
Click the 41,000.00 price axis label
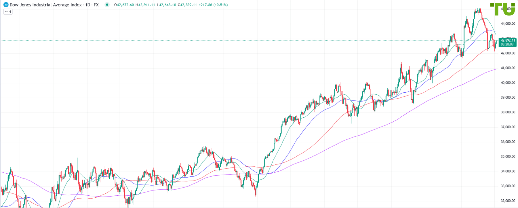(508, 68)
